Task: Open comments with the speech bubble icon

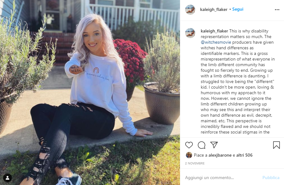Action: pos(202,145)
